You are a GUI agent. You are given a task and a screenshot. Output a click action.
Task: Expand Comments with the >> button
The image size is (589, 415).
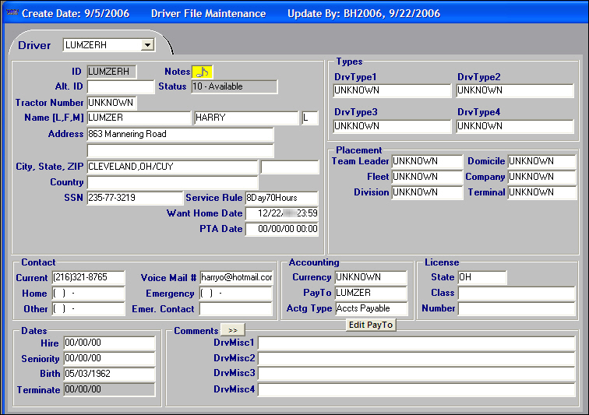233,330
